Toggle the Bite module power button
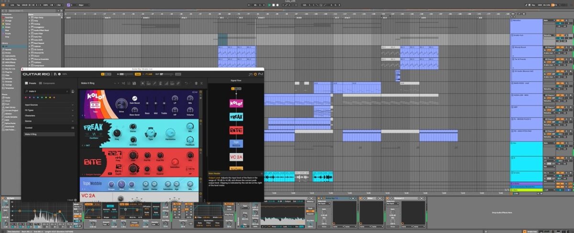Viewport: 574px width, 233px height. point(200,150)
